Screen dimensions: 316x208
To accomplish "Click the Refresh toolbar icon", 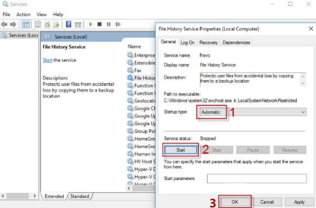I will (48, 24).
